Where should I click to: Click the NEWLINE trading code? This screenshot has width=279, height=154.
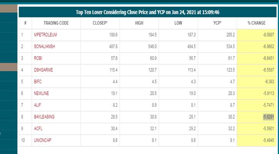click(41, 93)
